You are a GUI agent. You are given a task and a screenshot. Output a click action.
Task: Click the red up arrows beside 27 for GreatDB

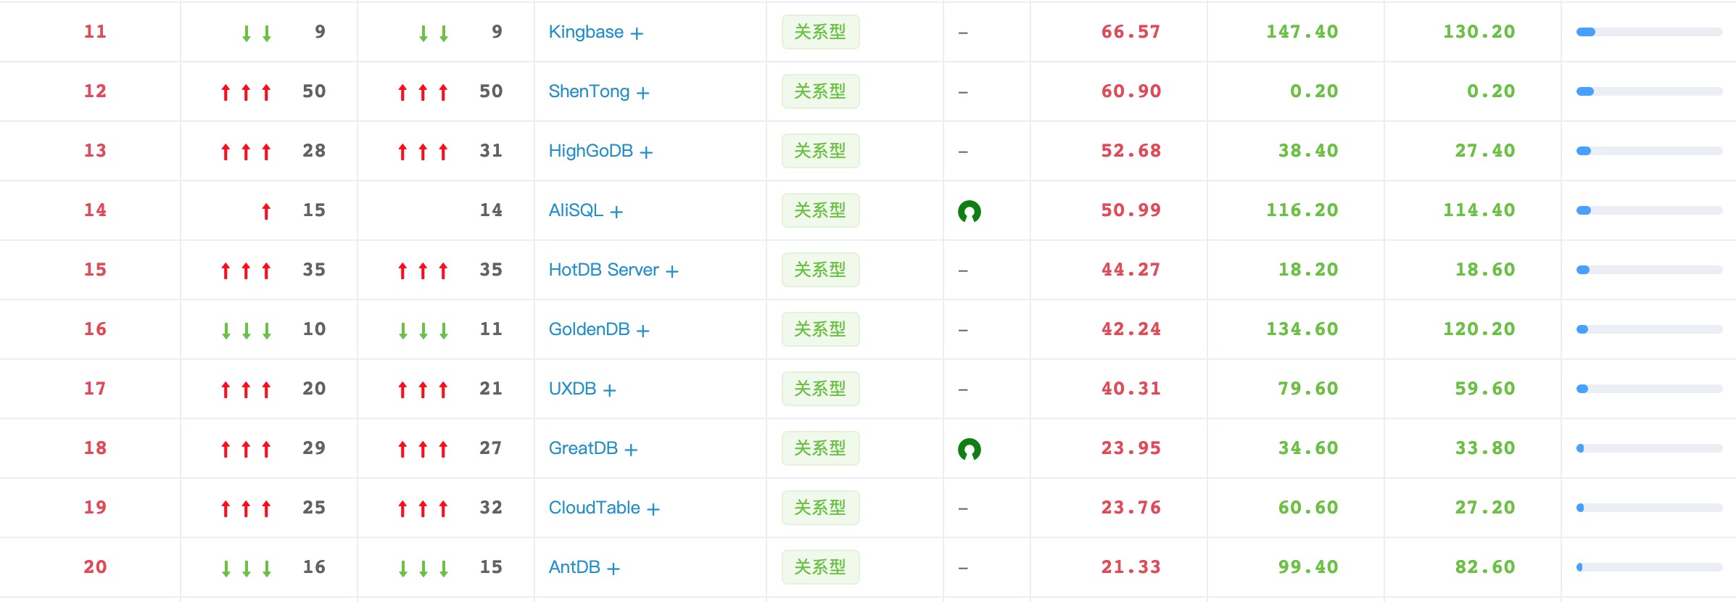tap(423, 449)
